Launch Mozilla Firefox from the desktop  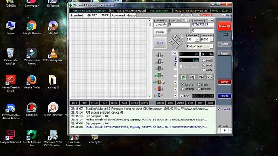pyautogui.click(x=32, y=82)
